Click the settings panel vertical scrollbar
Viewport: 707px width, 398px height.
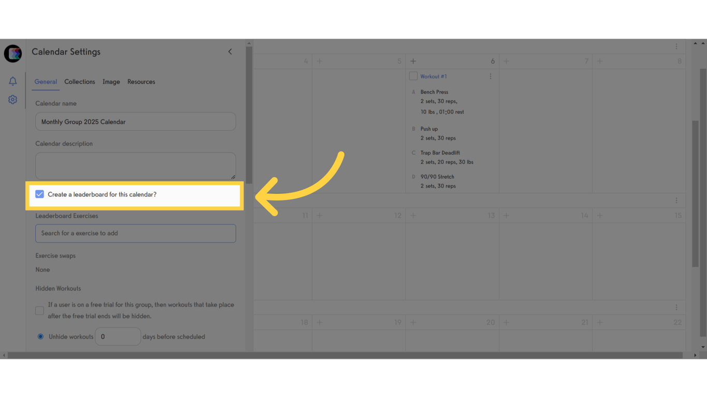click(249, 115)
